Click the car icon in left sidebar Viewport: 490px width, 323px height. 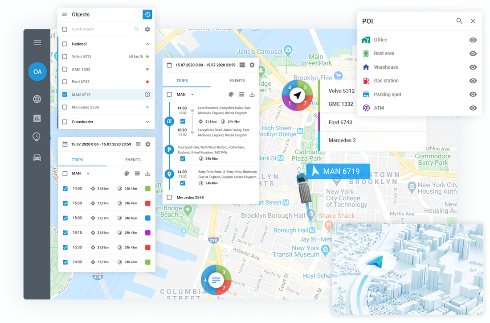tap(37, 157)
